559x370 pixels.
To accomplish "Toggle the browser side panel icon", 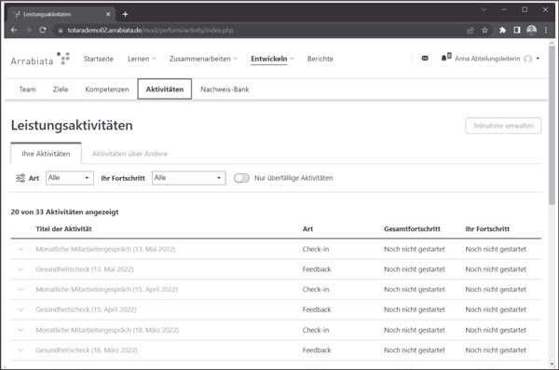I will pos(517,30).
